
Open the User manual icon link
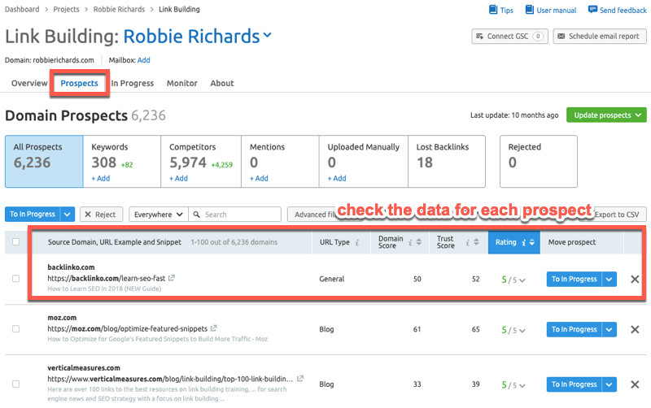530,10
